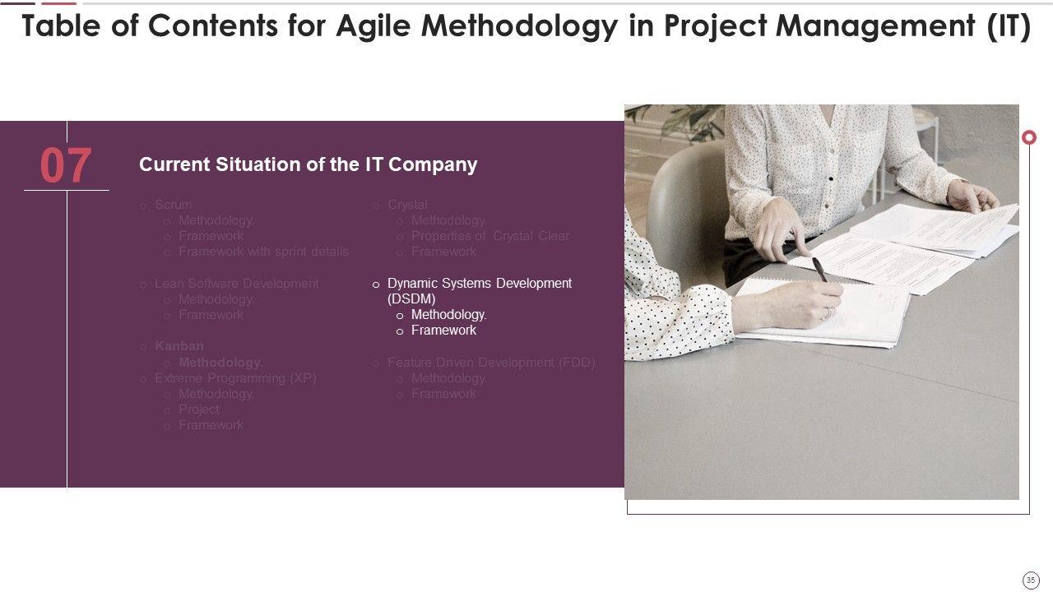
Task: Click the slide title Table of Contents text
Action: tap(526, 27)
